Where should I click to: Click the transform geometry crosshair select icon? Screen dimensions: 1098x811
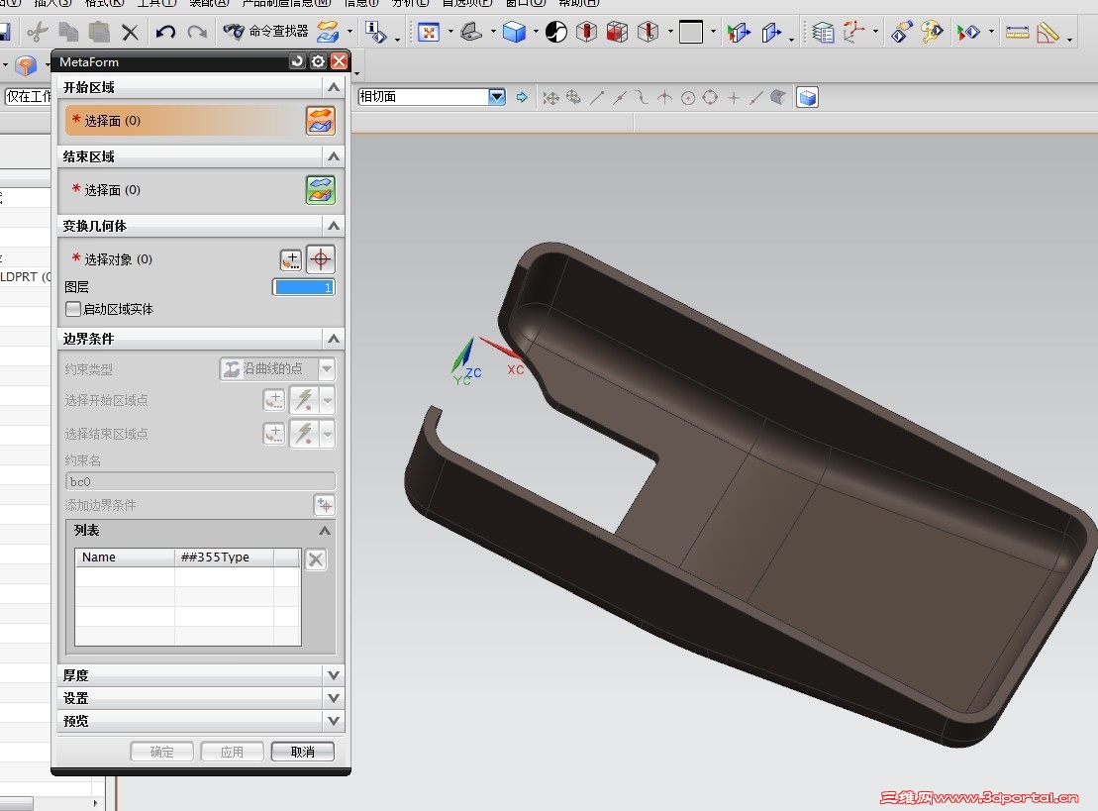coord(321,259)
